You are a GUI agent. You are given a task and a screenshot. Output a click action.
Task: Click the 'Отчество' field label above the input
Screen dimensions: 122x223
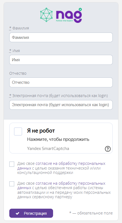click(18, 73)
